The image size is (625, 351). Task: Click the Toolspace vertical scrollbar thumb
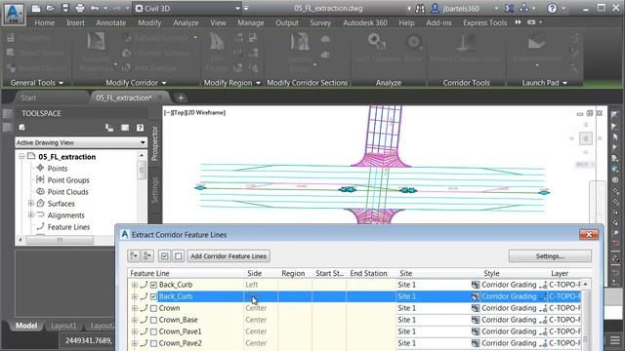tap(142, 170)
